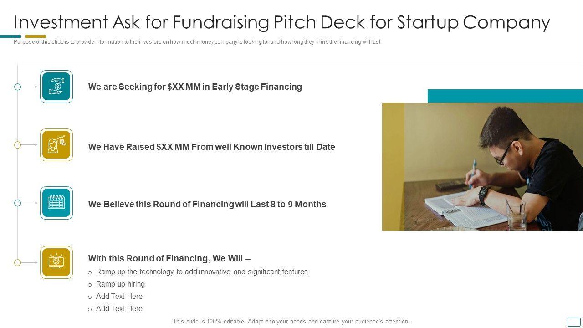
Task: Click the teal bar above the photo
Action: [505, 96]
